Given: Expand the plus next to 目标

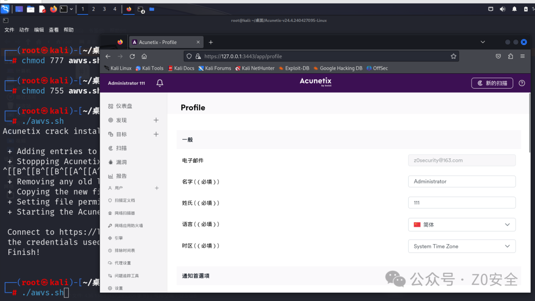Looking at the screenshot, I should click(156, 134).
